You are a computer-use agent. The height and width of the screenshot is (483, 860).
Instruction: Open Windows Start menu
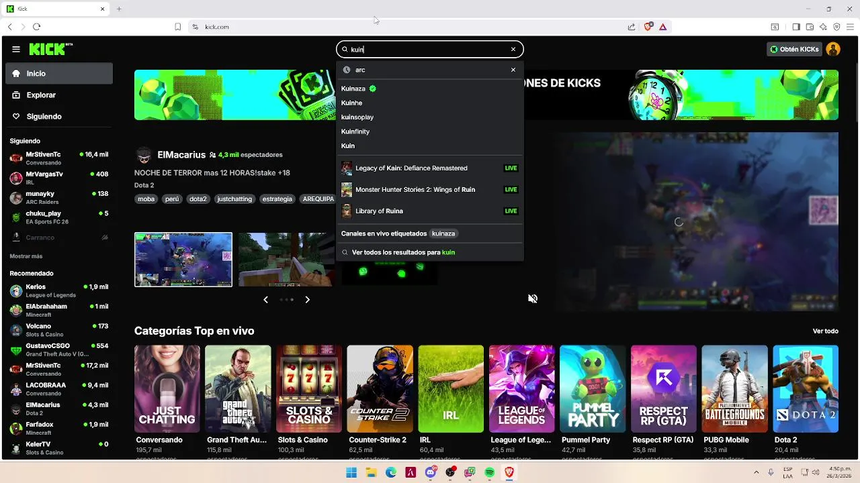(x=351, y=473)
